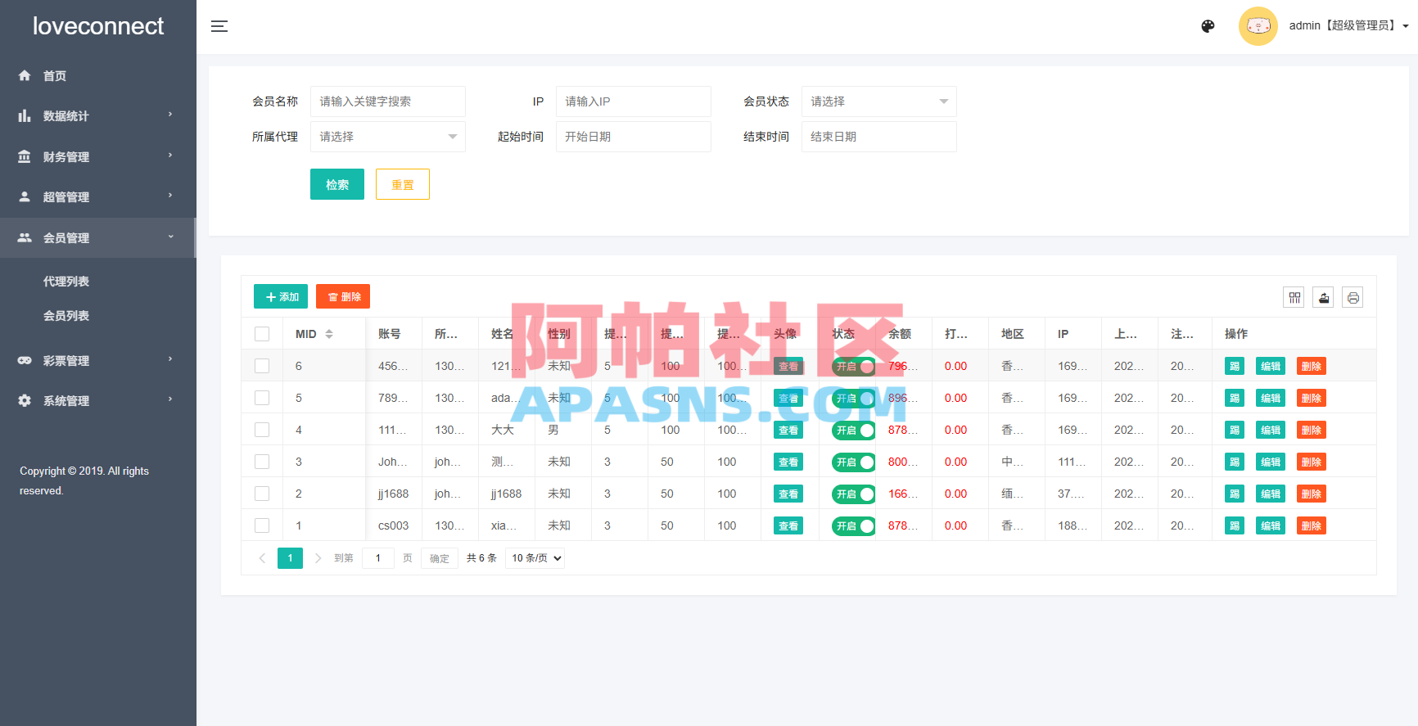Check the checkbox for row MID 5
Viewport: 1418px width, 726px height.
pos(262,398)
